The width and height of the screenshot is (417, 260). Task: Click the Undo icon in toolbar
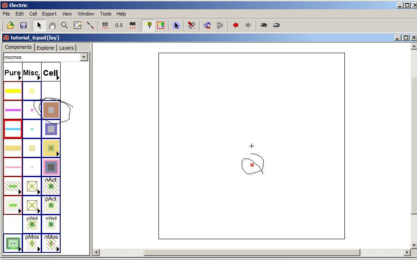pos(207,26)
